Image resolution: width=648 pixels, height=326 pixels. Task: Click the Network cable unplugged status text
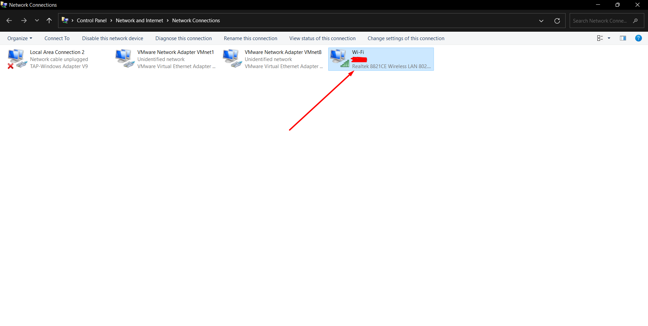tap(59, 59)
